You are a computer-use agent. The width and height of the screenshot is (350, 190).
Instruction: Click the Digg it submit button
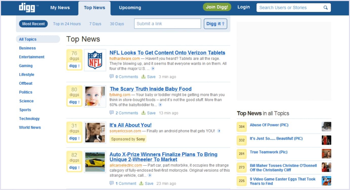215,24
